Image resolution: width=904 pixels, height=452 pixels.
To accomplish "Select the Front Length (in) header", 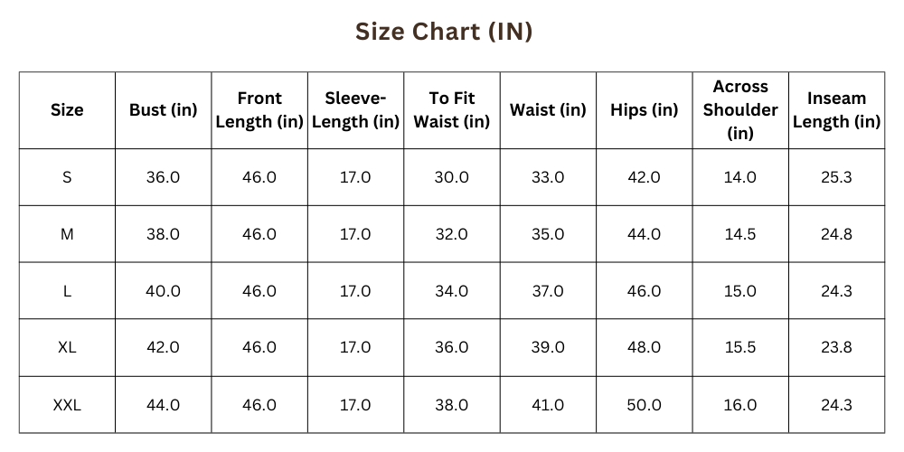I will (259, 110).
